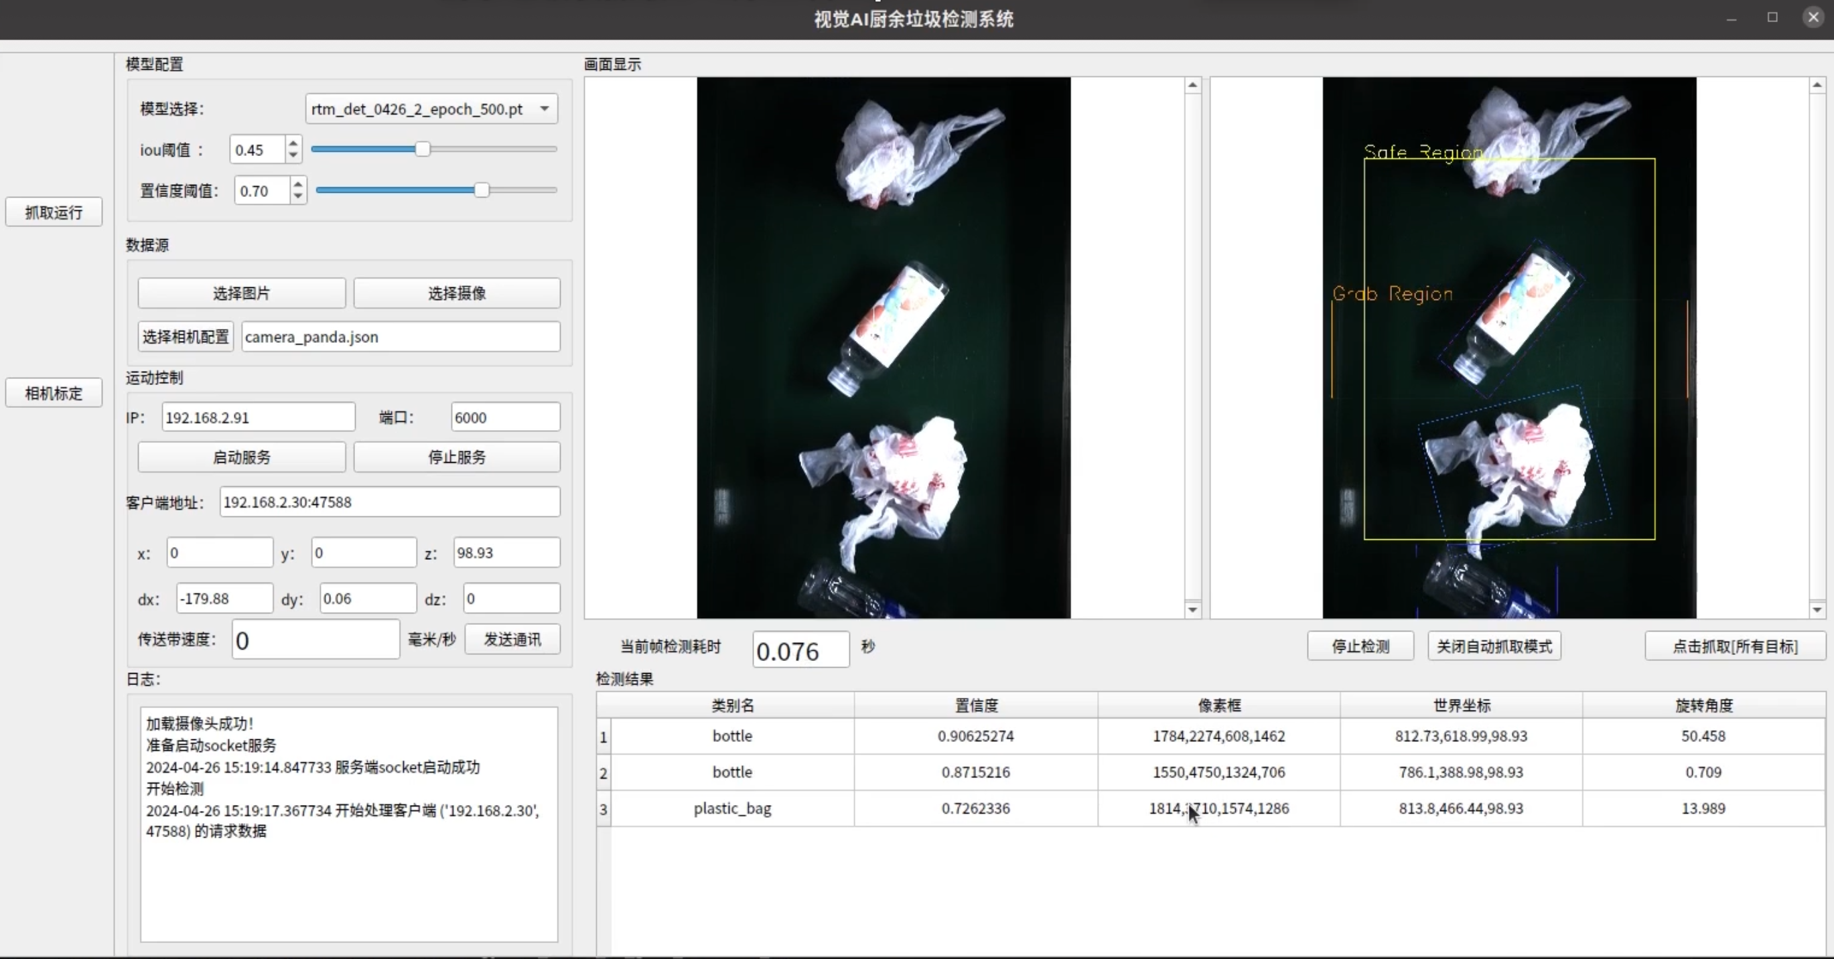This screenshot has width=1834, height=959.
Task: Click the z field showing 98.93
Action: tap(507, 553)
